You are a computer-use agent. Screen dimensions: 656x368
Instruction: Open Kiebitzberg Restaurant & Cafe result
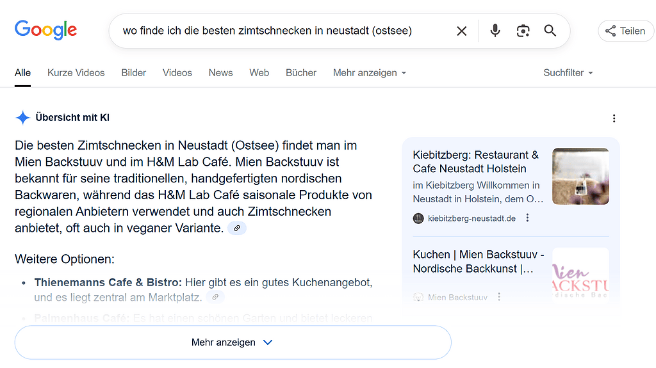(x=476, y=162)
